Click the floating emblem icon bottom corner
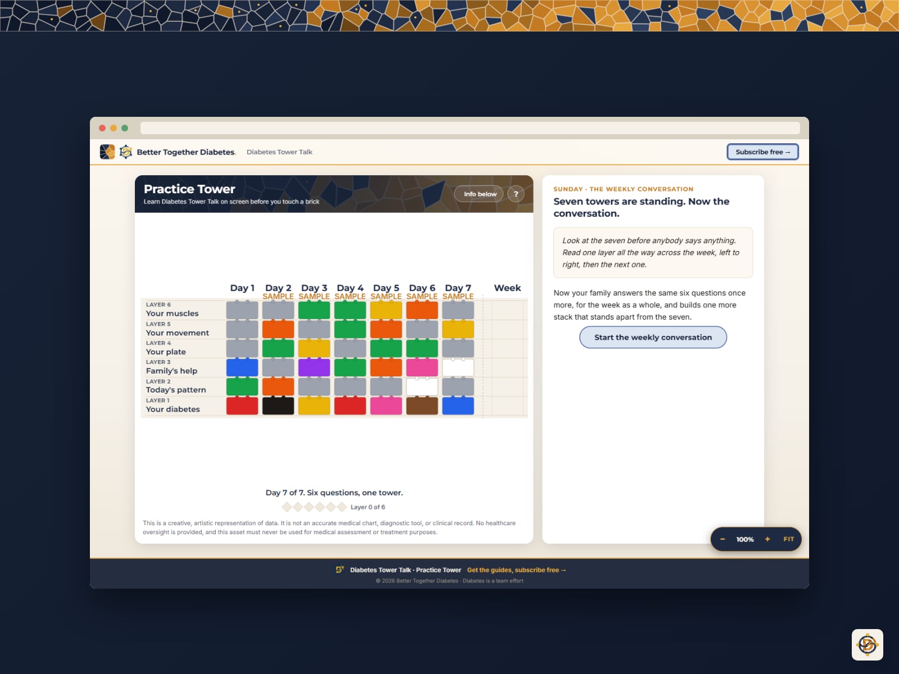The height and width of the screenshot is (674, 899). point(867,644)
